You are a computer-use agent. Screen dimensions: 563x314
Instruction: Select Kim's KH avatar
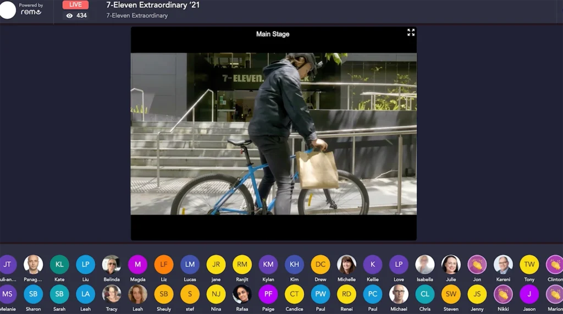[x=295, y=265]
